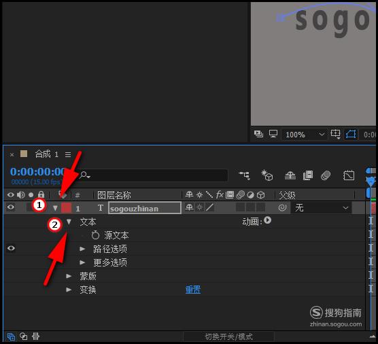Collapse the 文本 property group
The height and width of the screenshot is (344, 378).
(69, 222)
